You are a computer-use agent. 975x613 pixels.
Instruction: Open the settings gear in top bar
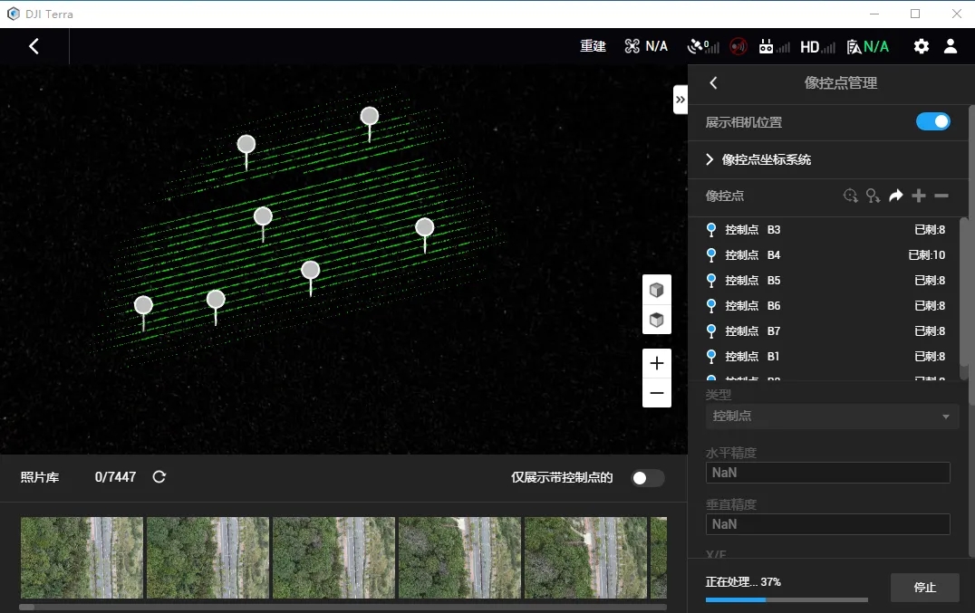click(921, 46)
